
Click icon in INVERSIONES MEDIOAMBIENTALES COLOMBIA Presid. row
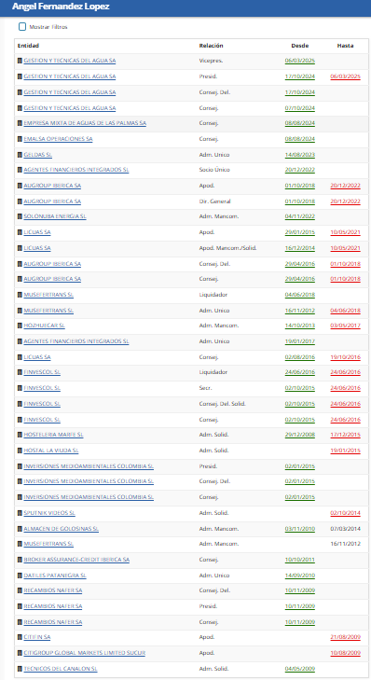20,466
